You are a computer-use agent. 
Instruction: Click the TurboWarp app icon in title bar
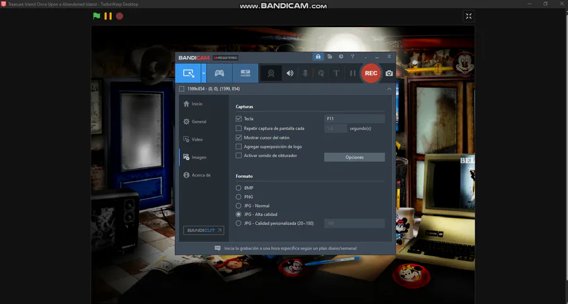(x=4, y=4)
